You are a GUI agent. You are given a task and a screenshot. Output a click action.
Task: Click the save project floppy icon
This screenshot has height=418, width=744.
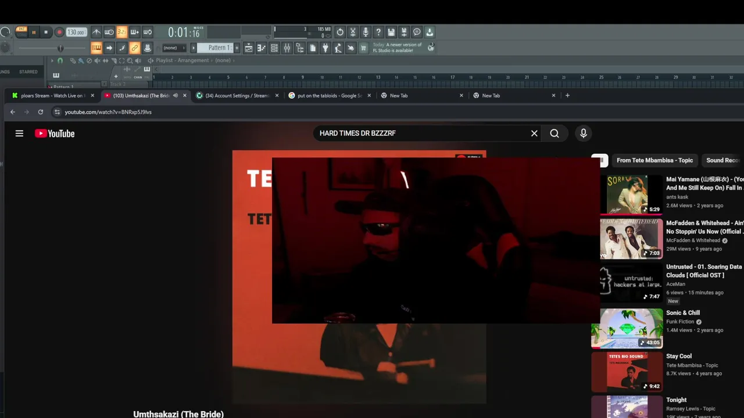[391, 32]
